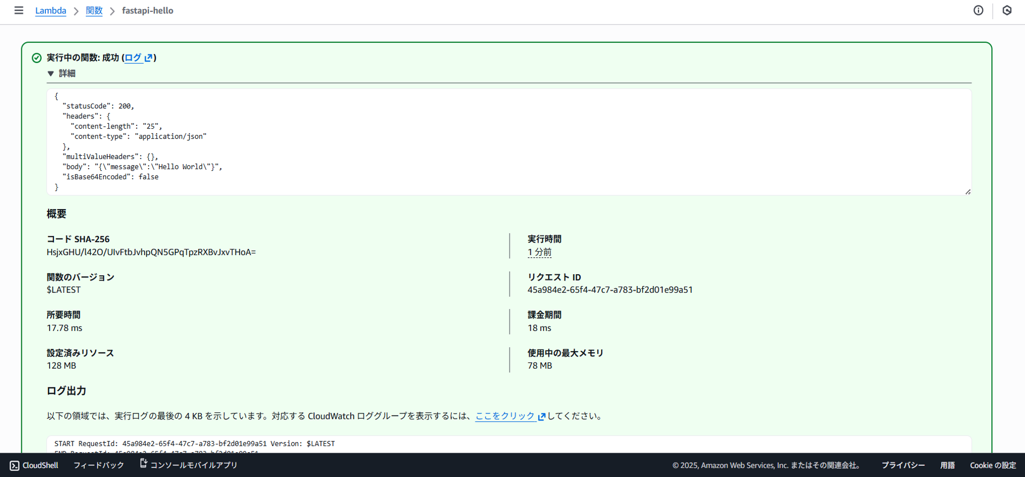The height and width of the screenshot is (477, 1025).
Task: Click the 128 MB configured resources value
Action: coord(61,365)
